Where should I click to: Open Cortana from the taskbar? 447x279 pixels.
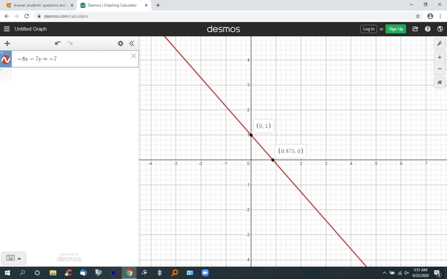tap(37, 273)
